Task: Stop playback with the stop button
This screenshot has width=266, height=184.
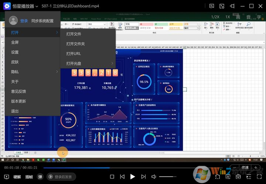Action: point(112,177)
